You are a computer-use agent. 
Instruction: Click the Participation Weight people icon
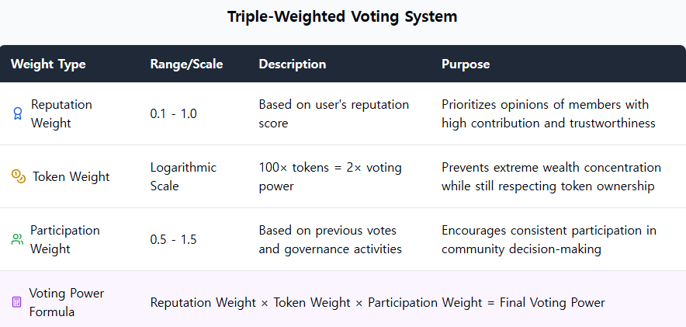[x=17, y=239]
